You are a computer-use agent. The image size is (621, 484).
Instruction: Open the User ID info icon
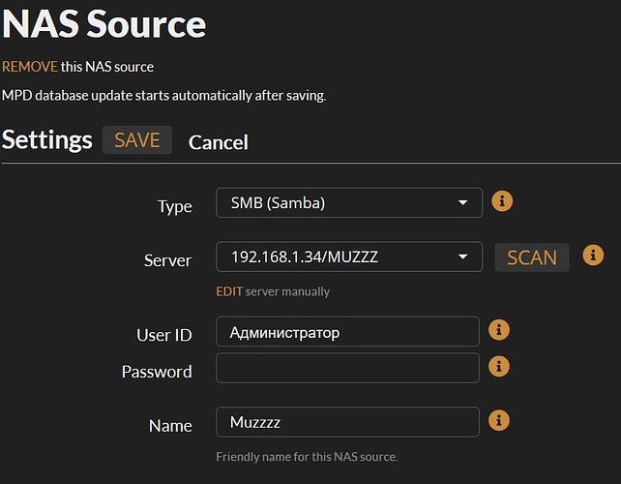[x=498, y=330]
